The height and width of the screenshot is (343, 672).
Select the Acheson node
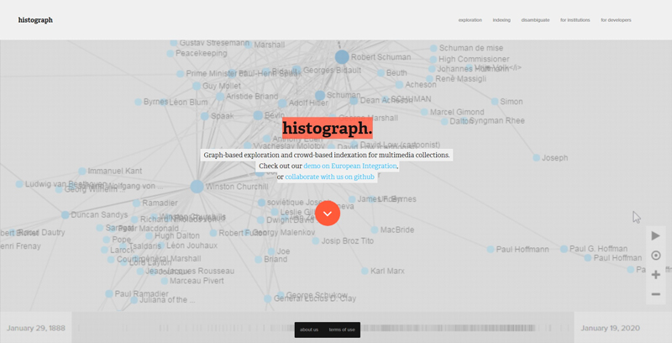400,85
